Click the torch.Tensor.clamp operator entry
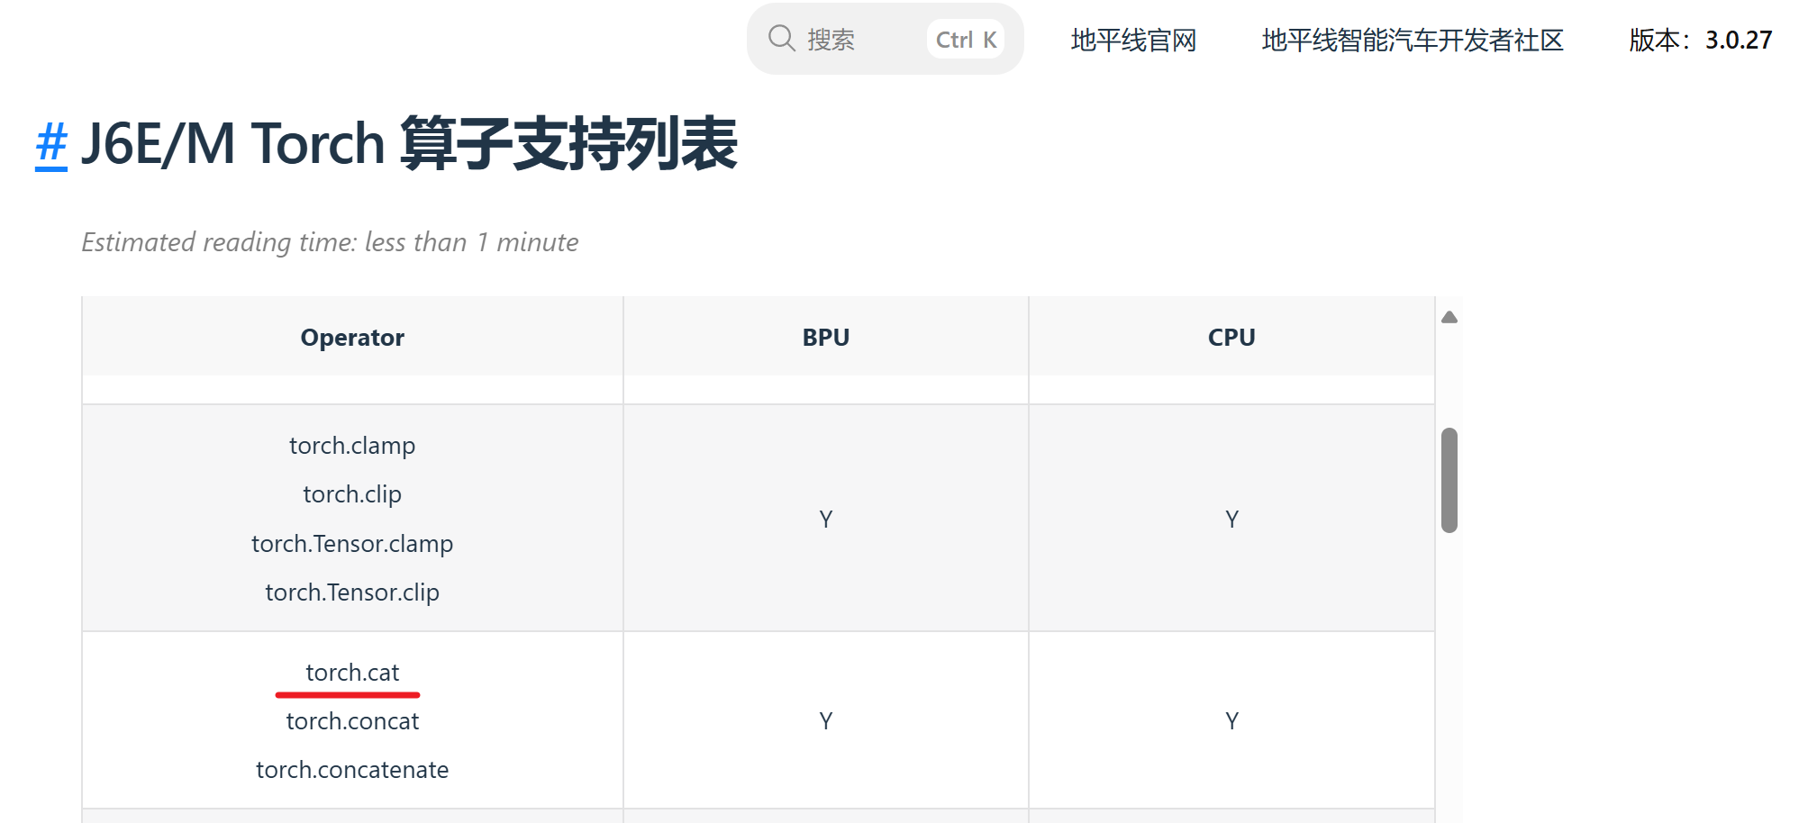Viewport: 1808px width, 823px height. point(352,544)
